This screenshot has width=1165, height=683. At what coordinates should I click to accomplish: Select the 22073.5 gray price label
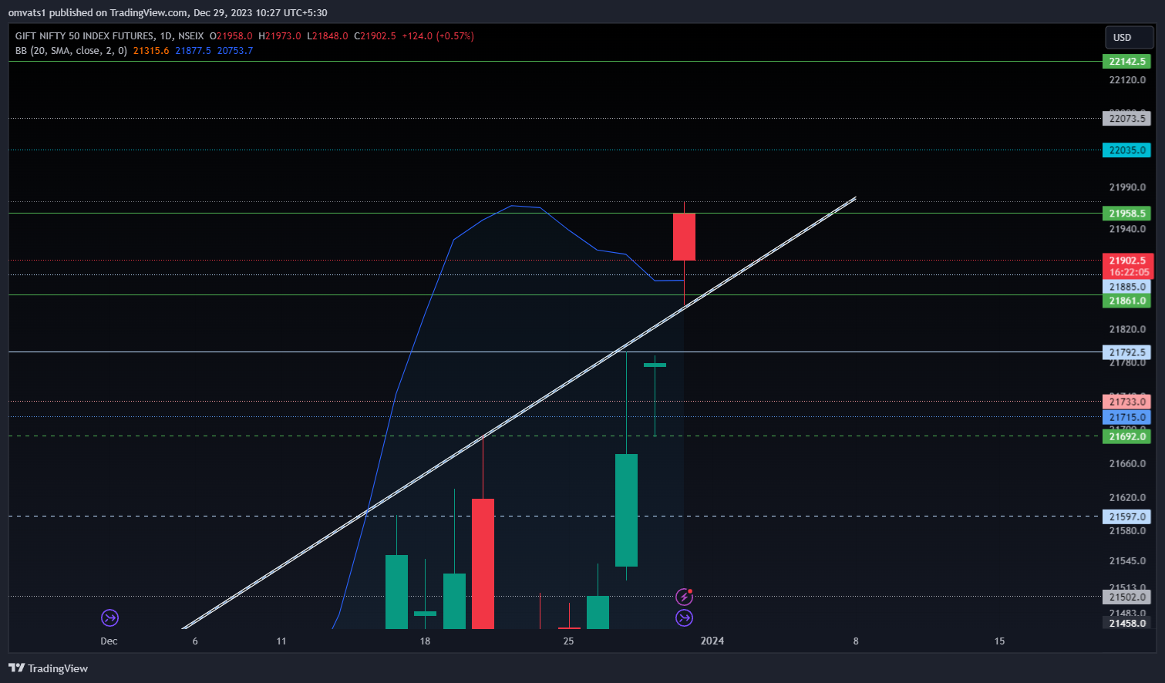click(x=1126, y=119)
